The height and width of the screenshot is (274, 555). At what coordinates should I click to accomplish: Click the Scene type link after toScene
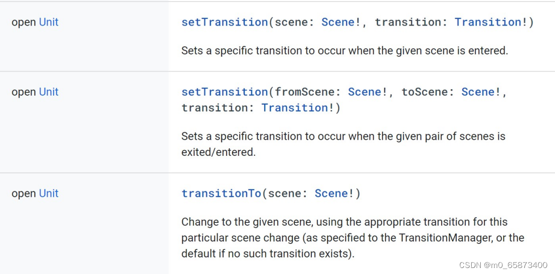478,92
